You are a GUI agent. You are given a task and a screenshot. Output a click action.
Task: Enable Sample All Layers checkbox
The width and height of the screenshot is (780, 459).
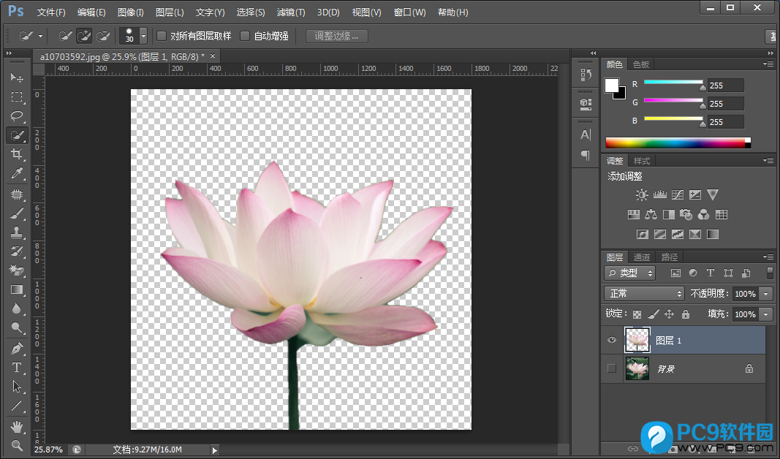tap(161, 36)
